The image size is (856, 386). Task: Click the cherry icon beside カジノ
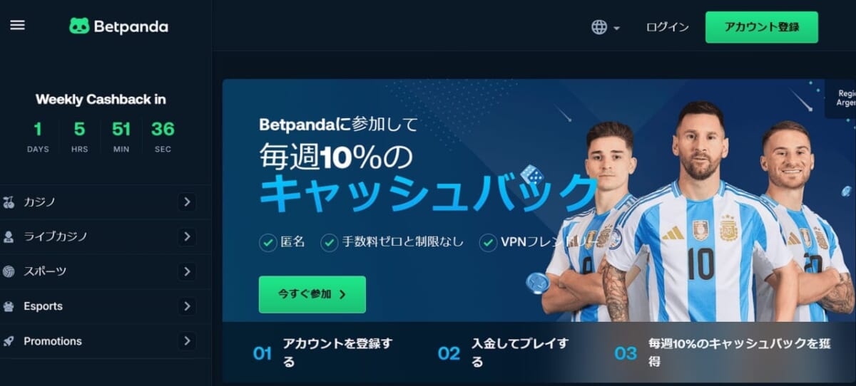9,202
